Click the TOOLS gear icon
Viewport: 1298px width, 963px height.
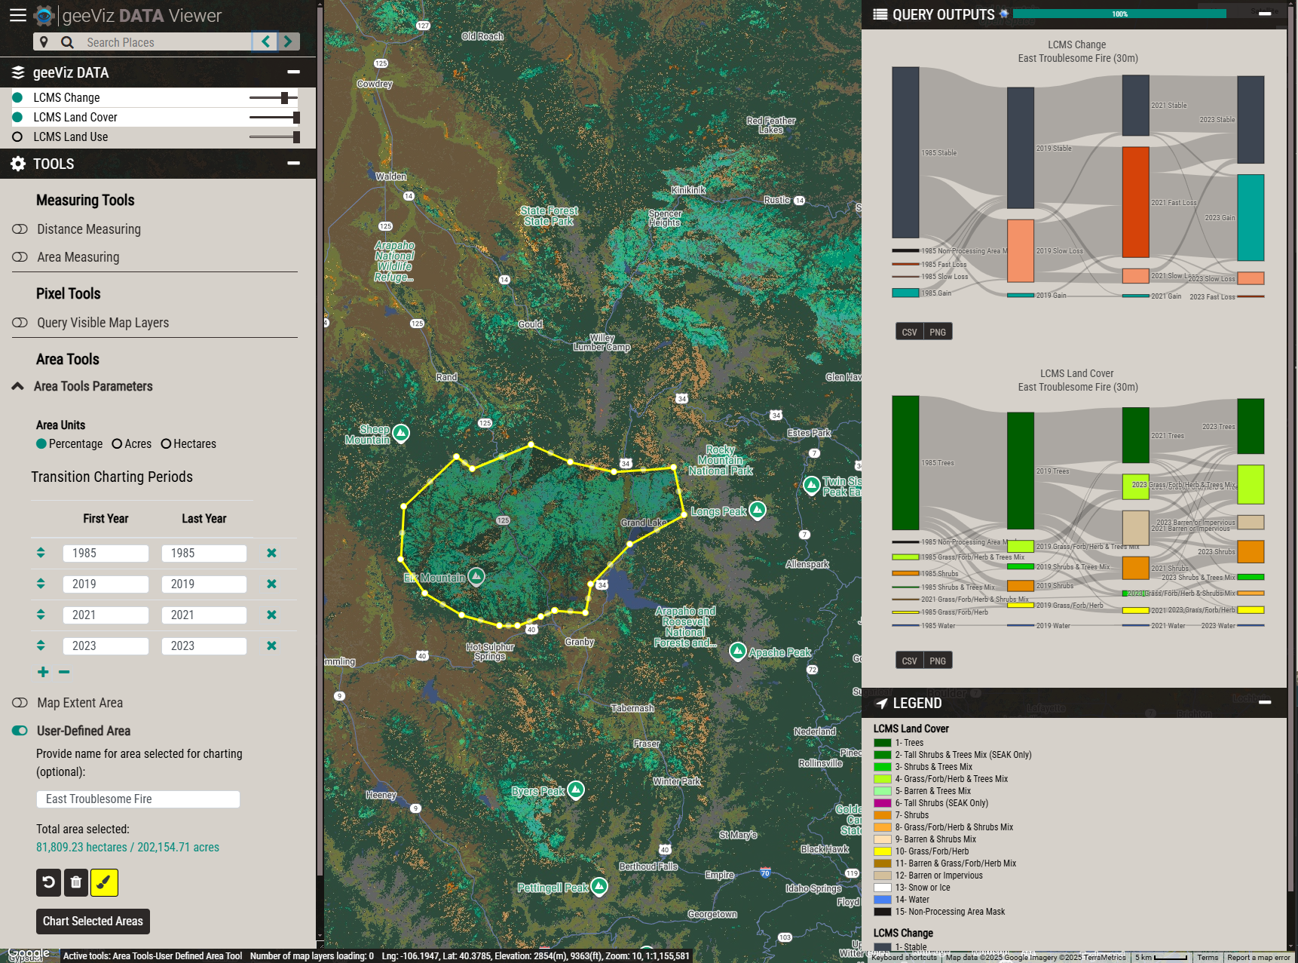17,164
